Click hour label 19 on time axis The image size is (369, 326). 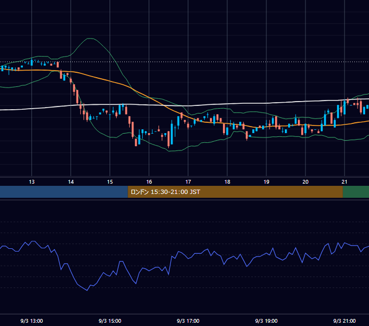(266, 182)
